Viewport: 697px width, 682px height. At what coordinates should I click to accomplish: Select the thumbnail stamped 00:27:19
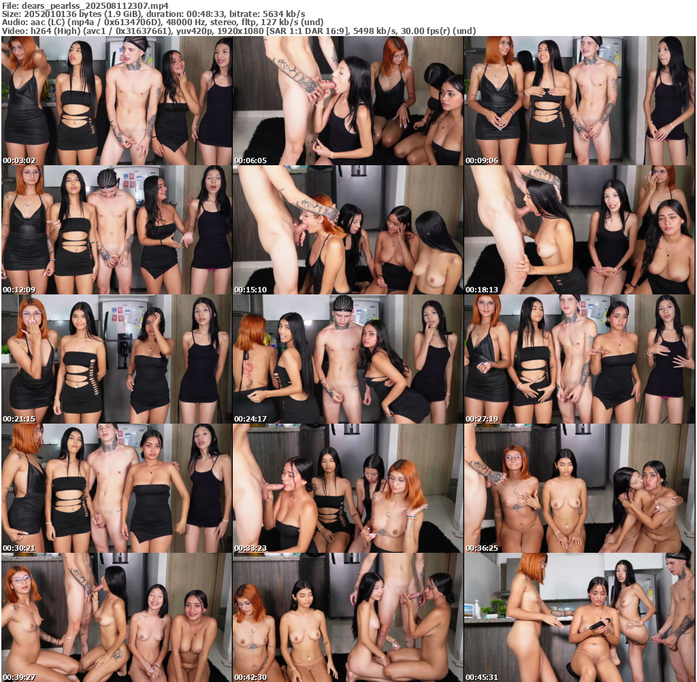(x=580, y=359)
